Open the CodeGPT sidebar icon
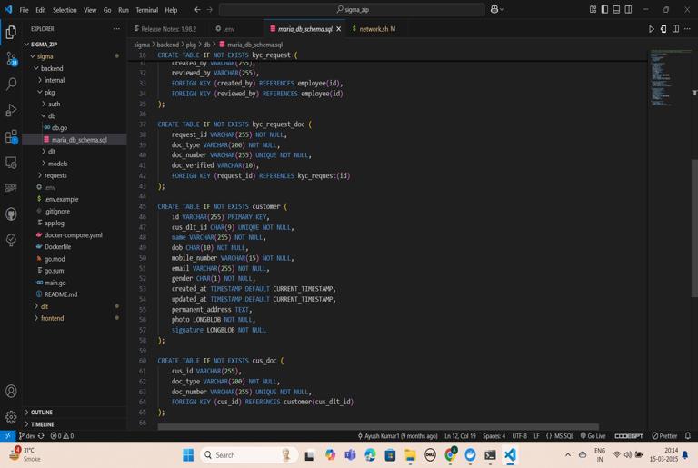698x468 pixels. [11, 188]
